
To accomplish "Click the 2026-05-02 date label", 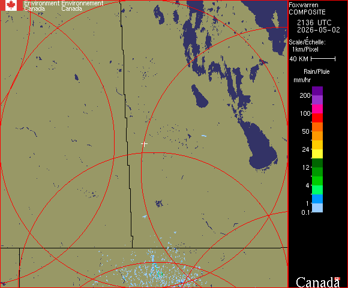I will coord(319,30).
